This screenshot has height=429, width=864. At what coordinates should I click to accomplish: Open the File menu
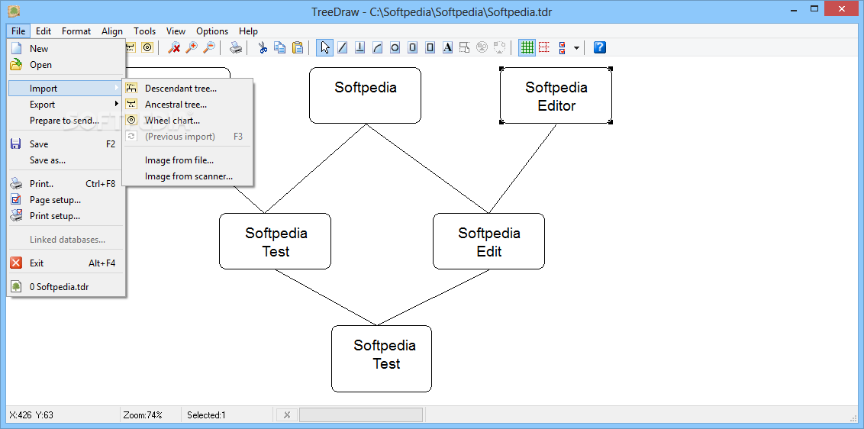18,31
